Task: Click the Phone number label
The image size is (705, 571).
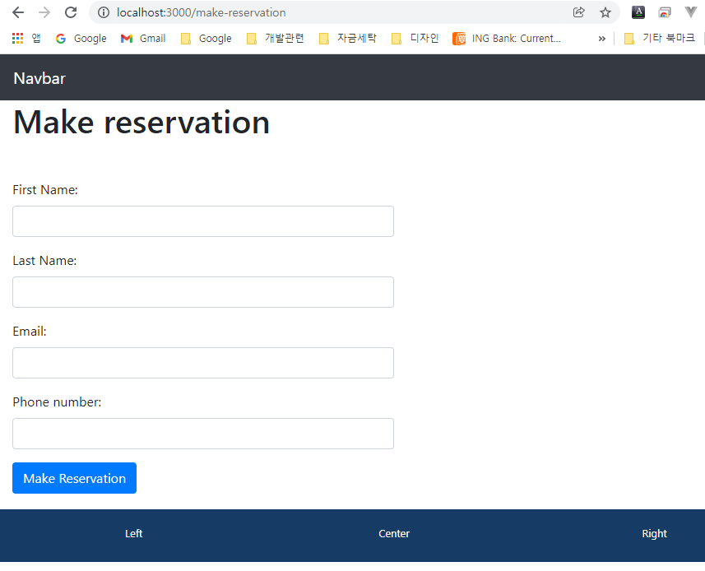Action: [57, 402]
